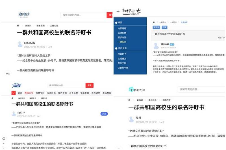The height and width of the screenshot is (150, 226).
Task: Open the 电脑影音 nav tab
Action: [84, 93]
